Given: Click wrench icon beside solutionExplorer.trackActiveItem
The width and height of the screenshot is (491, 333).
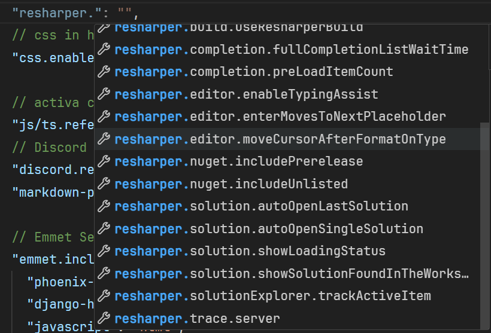Looking at the screenshot, I should pos(104,295).
